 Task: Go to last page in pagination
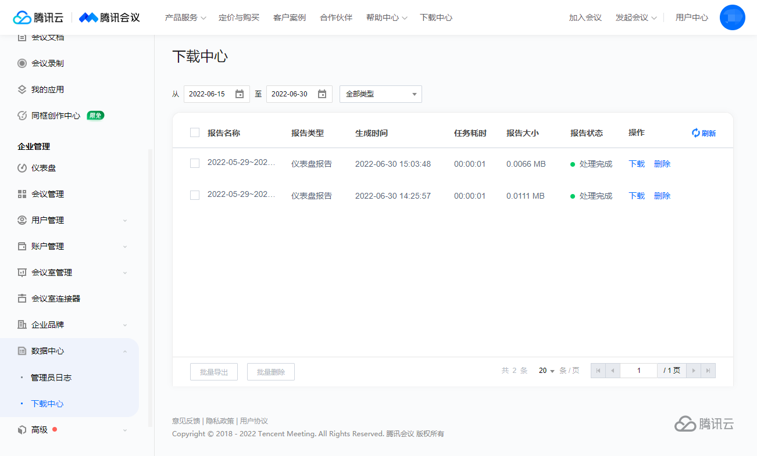708,371
